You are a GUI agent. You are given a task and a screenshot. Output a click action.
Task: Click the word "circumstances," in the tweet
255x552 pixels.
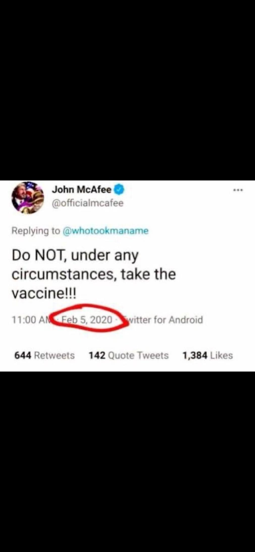63,274
